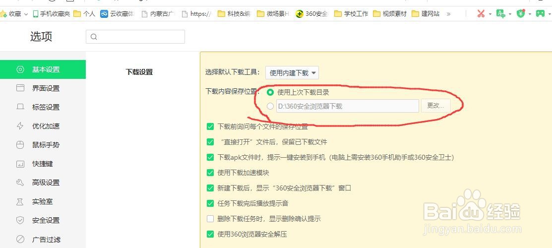Toggle 任务下载完后播放提示音 checkbox
Screen dimensions: 552x248
pos(210,203)
